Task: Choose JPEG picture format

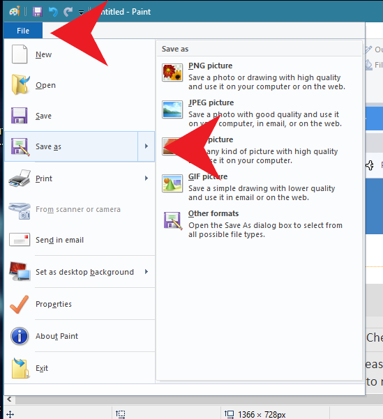Action: pos(259,113)
